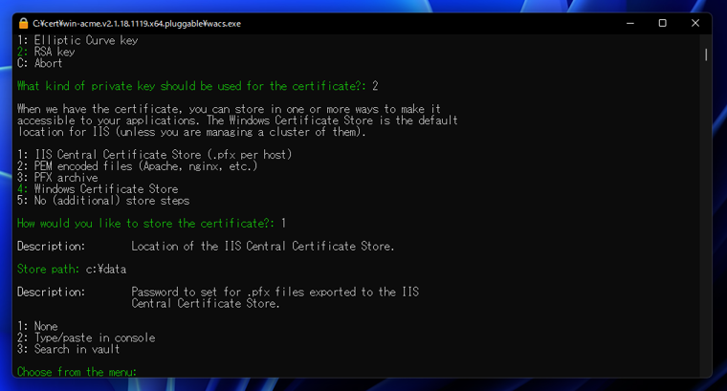Image resolution: width=727 pixels, height=391 pixels.
Task: Click the '1: Elliptic Curve key' line
Action: (77, 40)
